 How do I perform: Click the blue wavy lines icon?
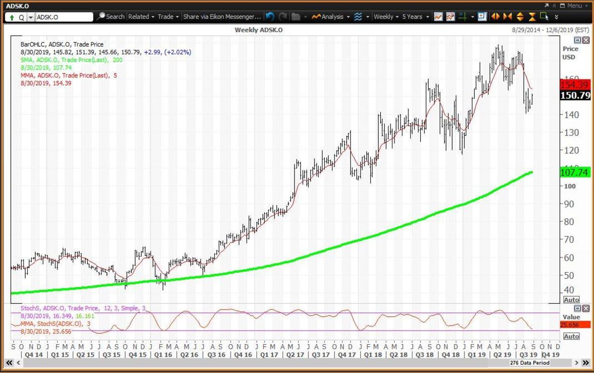coord(358,17)
